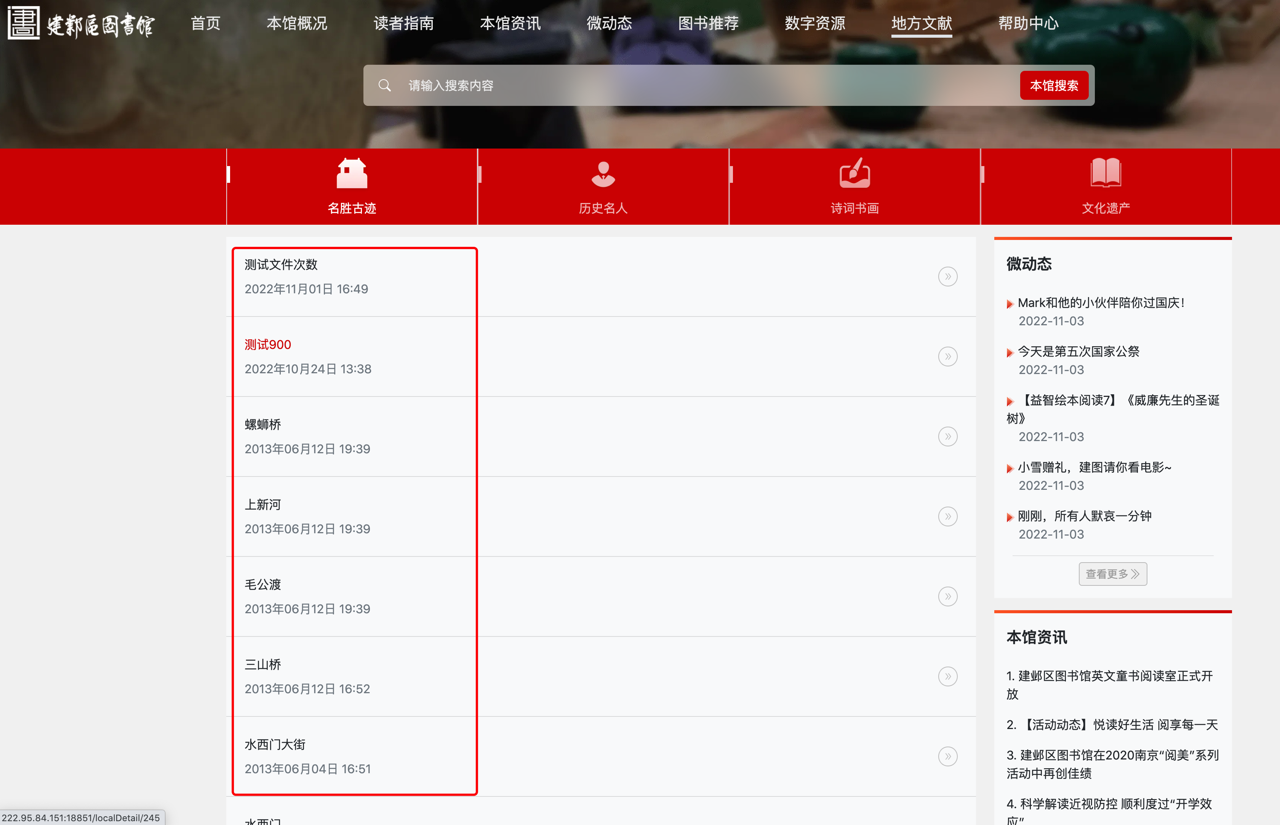This screenshot has width=1280, height=825.
Task: Open 刚刚，所有人默哀一分钟 link
Action: 1085,516
